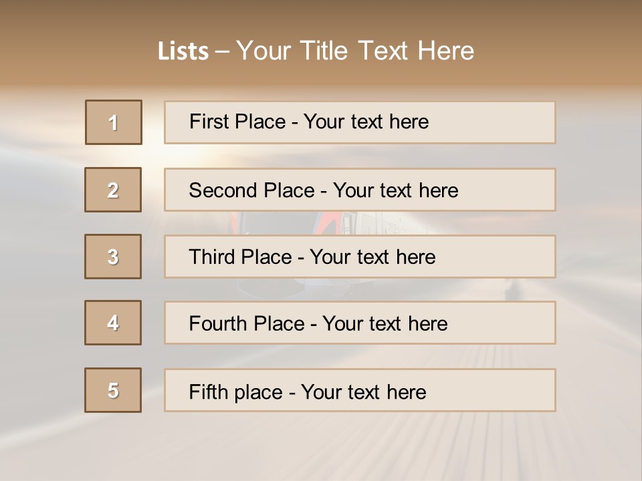This screenshot has height=481, width=642.
Task: Select the number 4 box
Action: 113,323
